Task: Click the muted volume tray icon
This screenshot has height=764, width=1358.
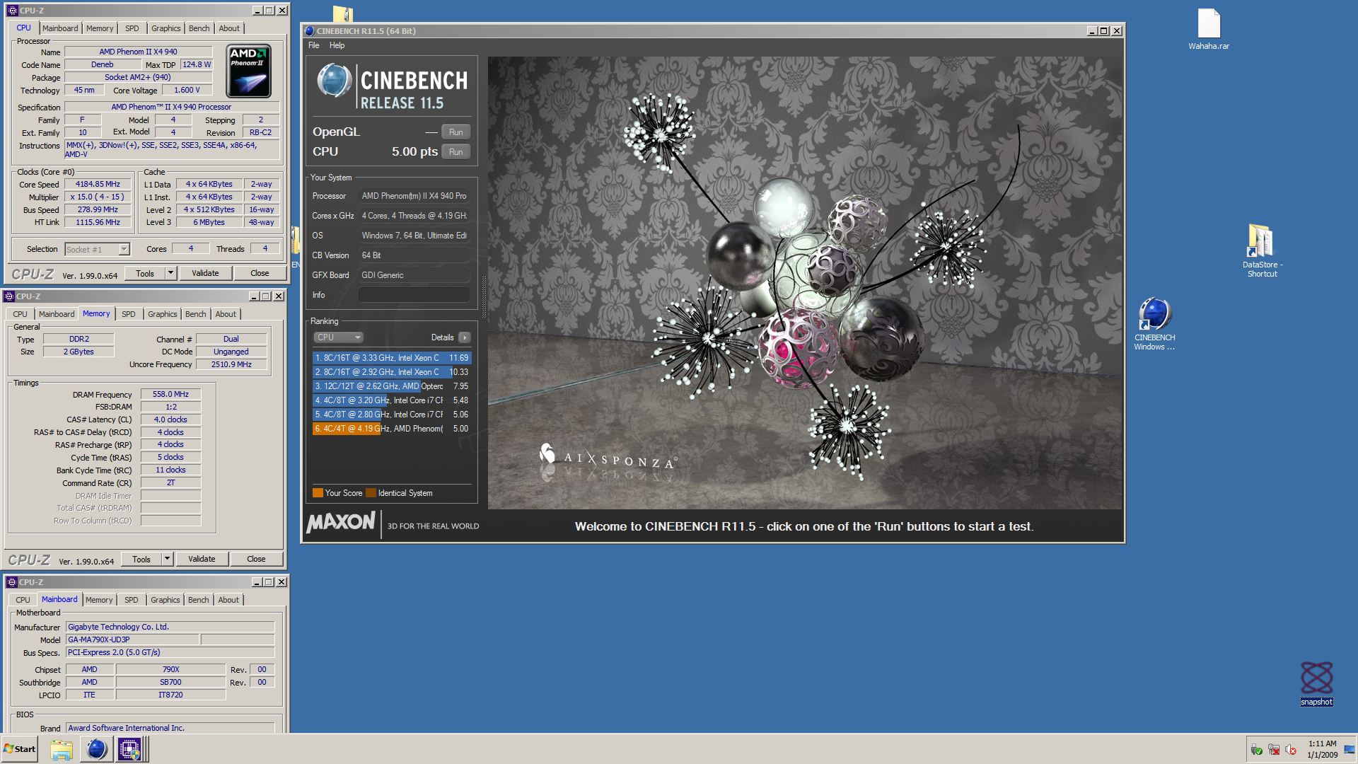Action: pos(1291,750)
